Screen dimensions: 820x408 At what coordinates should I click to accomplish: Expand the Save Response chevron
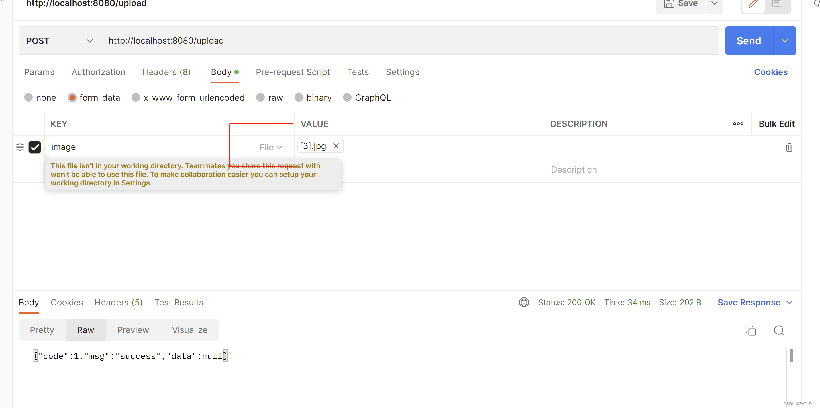[789, 303]
